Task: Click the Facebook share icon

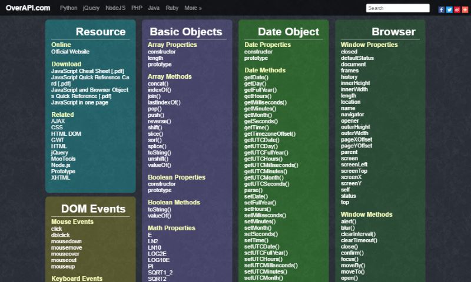Action: [x=442, y=9]
